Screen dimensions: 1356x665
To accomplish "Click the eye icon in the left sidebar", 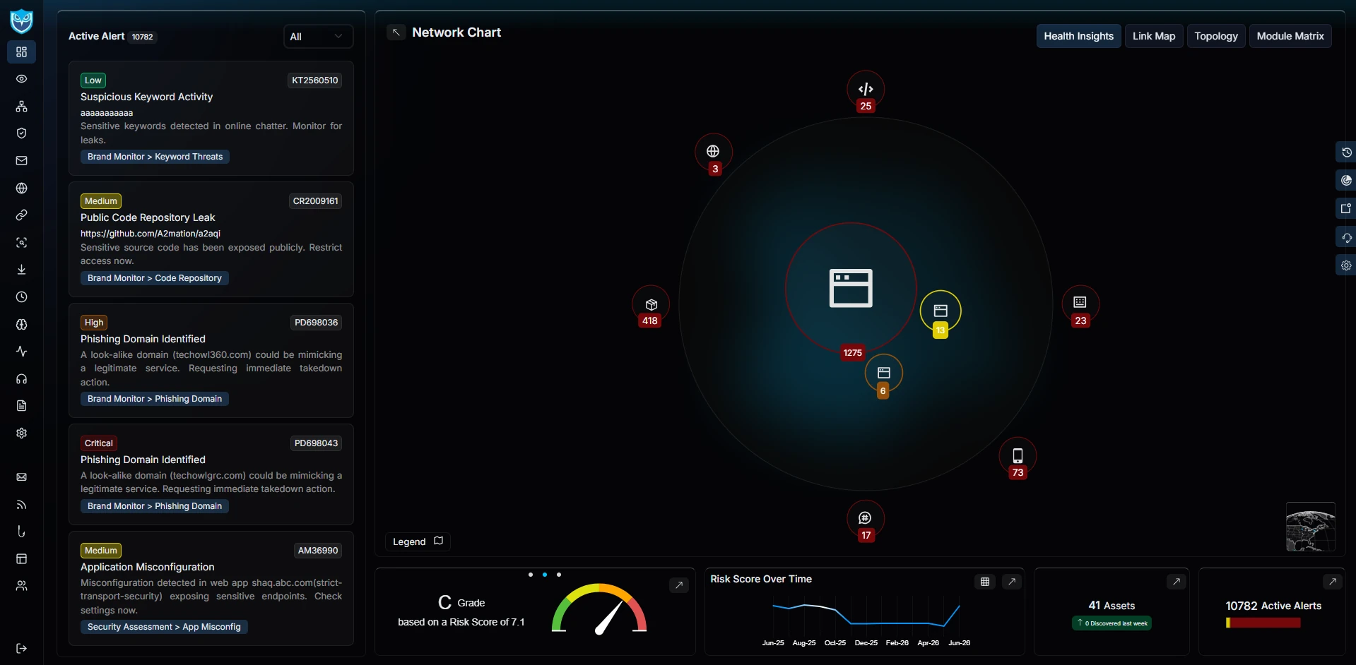I will (x=21, y=78).
